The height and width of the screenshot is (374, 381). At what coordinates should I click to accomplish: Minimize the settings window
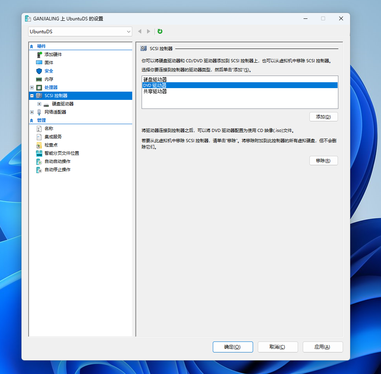click(x=306, y=19)
